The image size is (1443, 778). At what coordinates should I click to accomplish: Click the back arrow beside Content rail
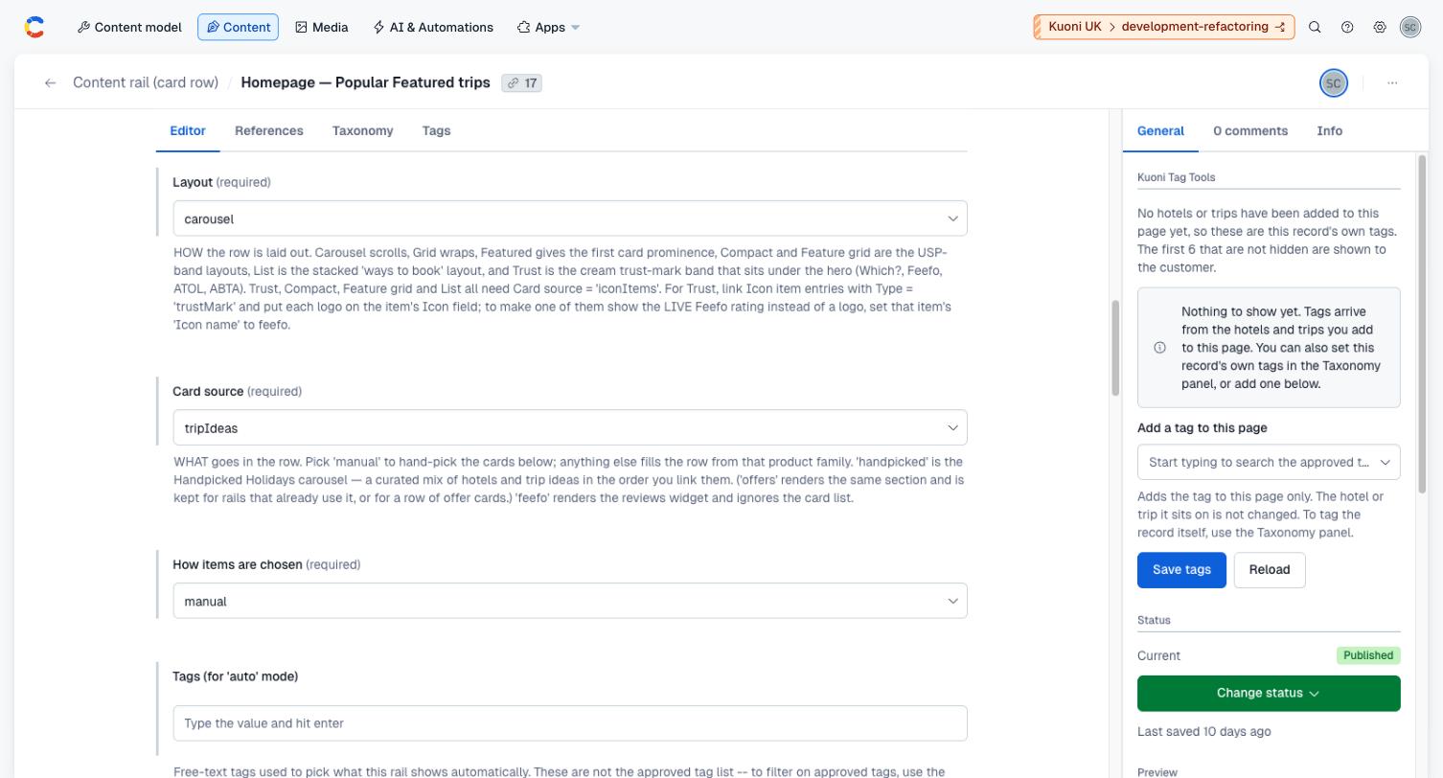tap(50, 83)
